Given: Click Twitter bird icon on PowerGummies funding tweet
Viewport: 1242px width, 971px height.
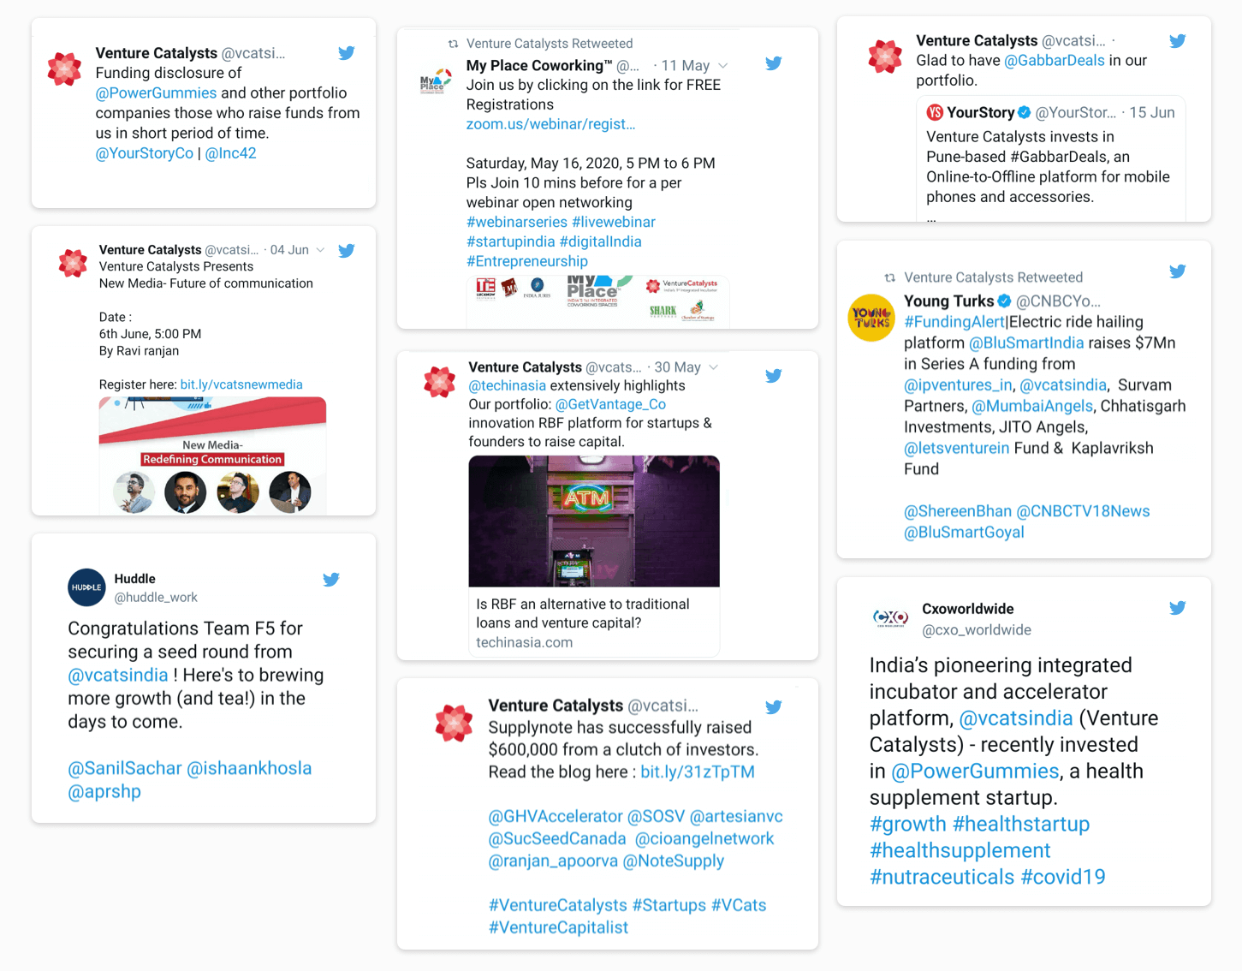Looking at the screenshot, I should [347, 53].
